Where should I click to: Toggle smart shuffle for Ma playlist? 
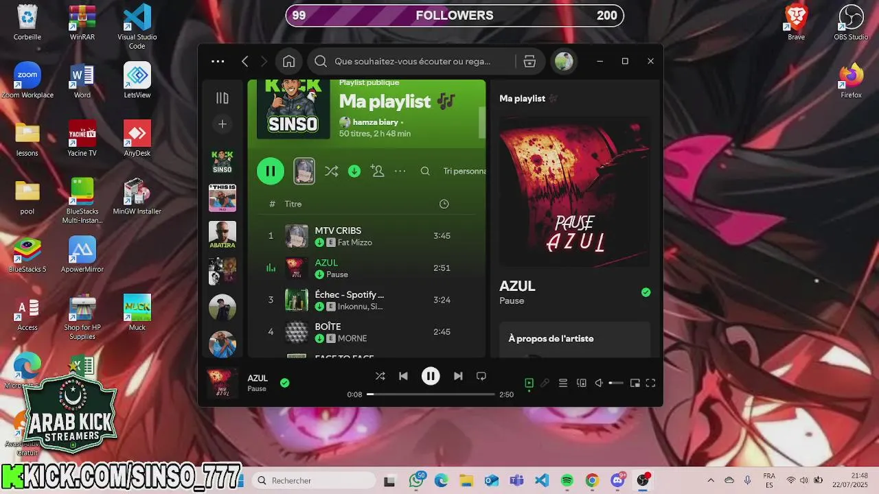coord(332,171)
